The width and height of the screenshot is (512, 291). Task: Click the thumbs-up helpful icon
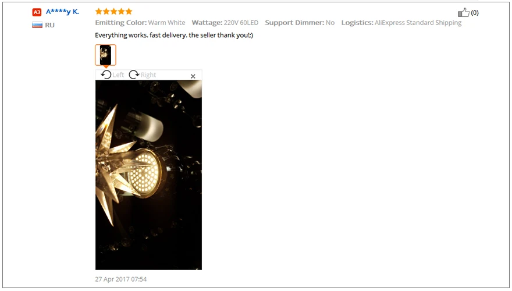463,12
